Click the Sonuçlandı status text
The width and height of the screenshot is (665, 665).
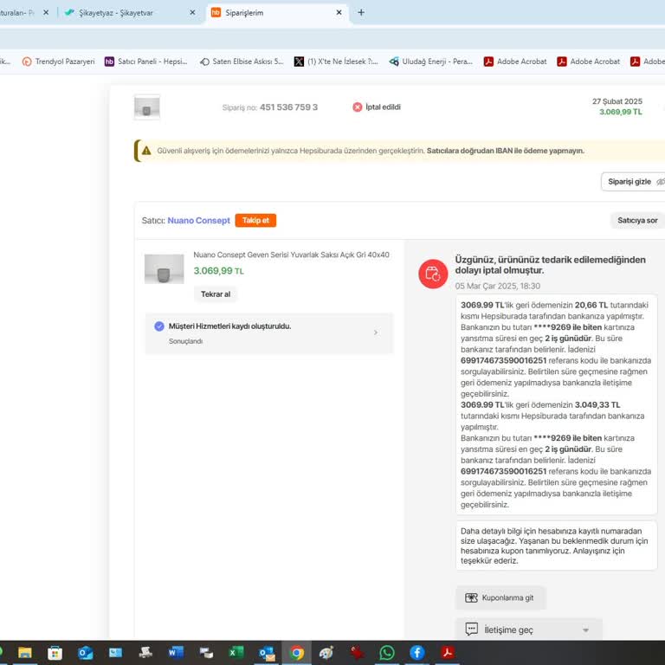point(185,341)
